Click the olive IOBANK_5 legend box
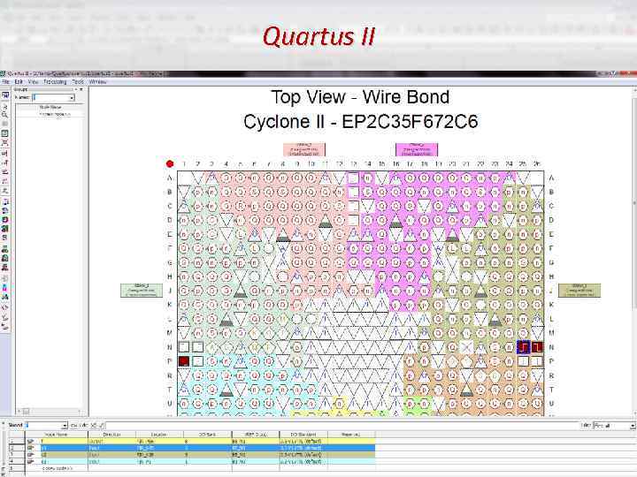Image resolution: width=637 pixels, height=477 pixels. click(x=579, y=291)
